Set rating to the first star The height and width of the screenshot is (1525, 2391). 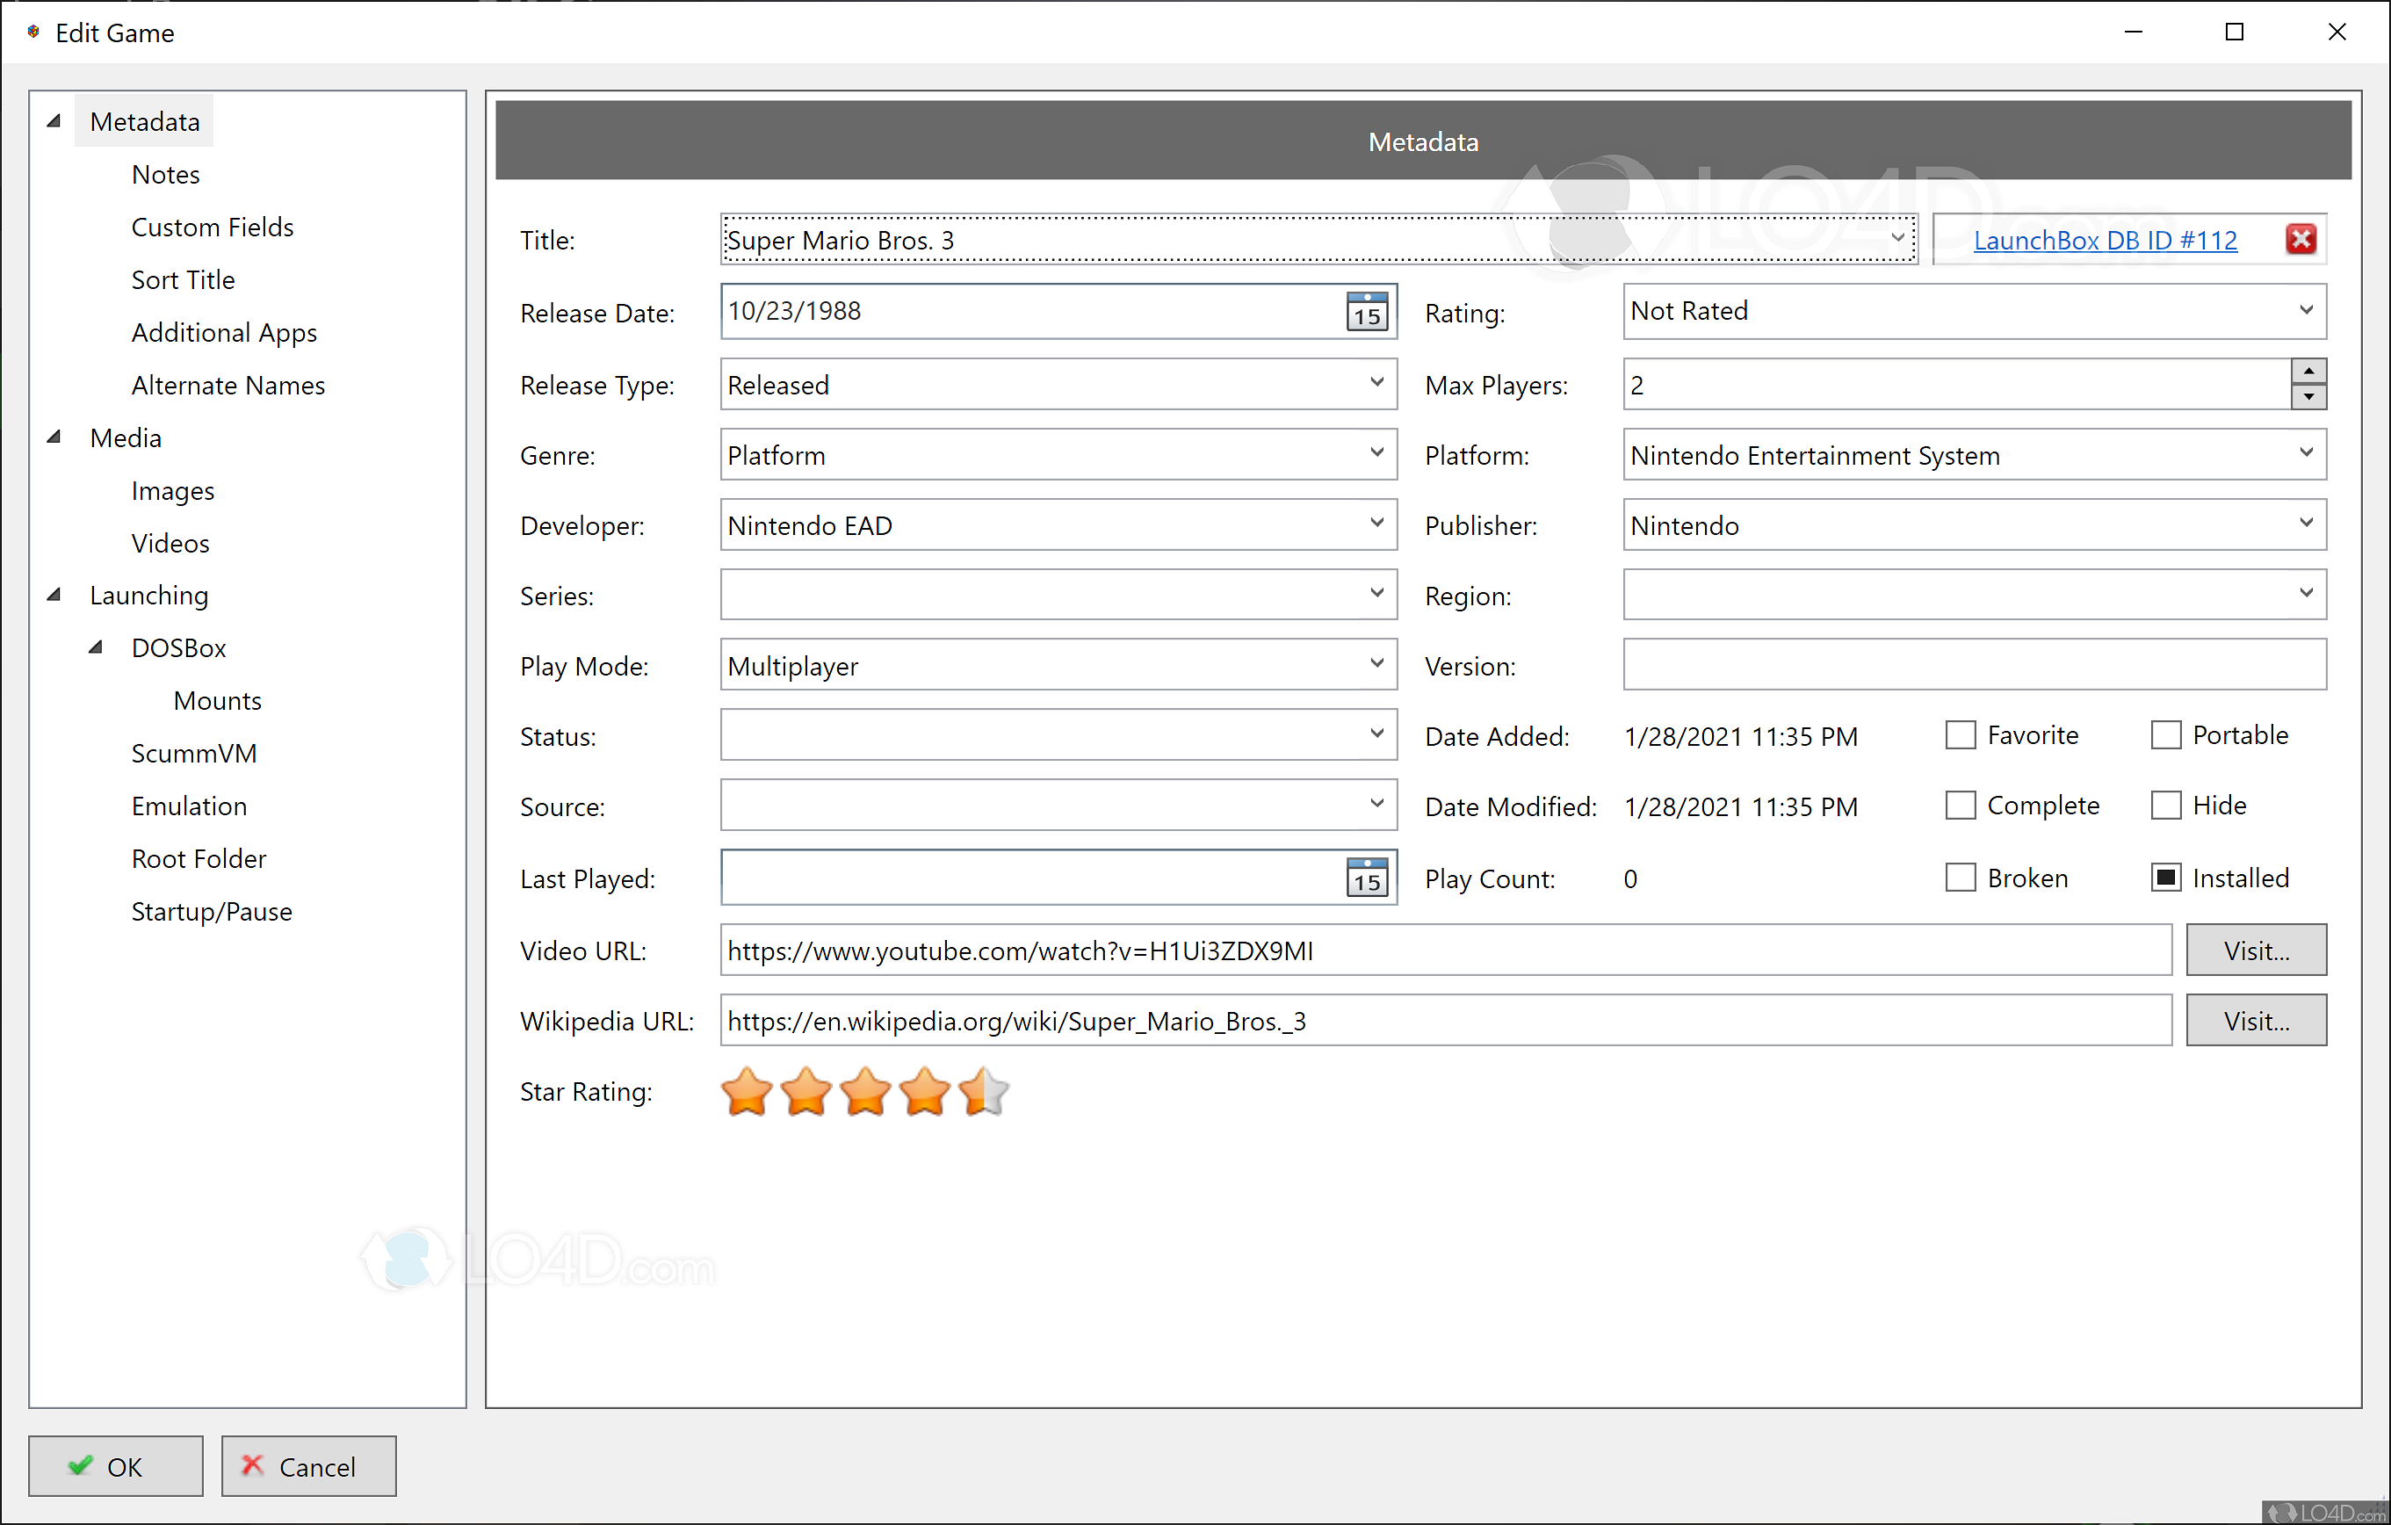tap(746, 1091)
